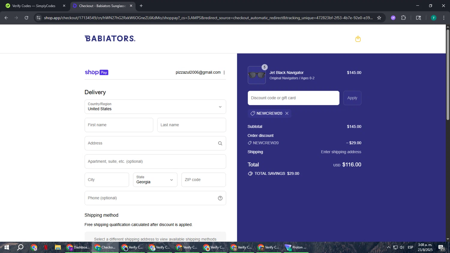Open the shopping bag cart icon

[358, 39]
